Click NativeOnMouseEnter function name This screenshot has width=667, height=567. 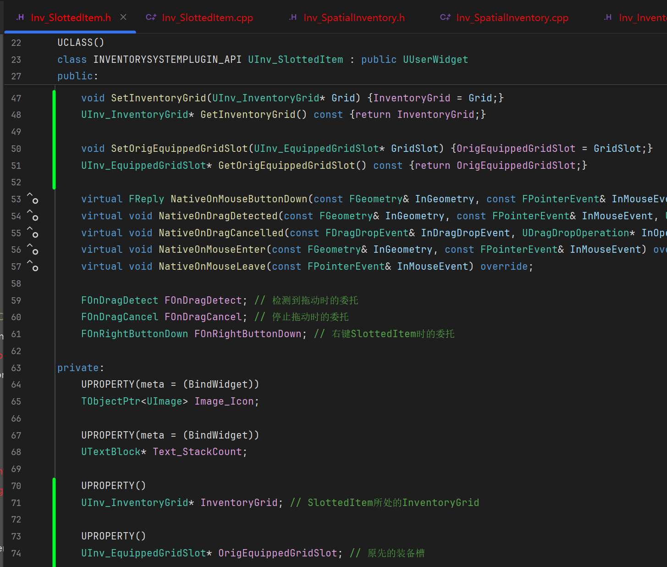(212, 249)
